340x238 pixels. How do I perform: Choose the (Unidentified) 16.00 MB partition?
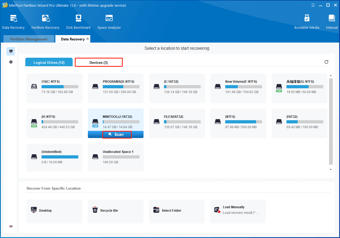click(x=55, y=157)
